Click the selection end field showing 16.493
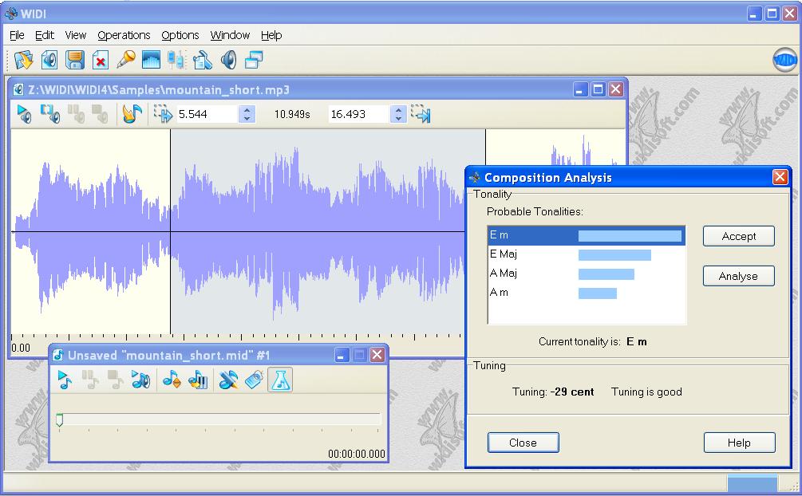Screen dimensions: 802x496 (x=359, y=114)
